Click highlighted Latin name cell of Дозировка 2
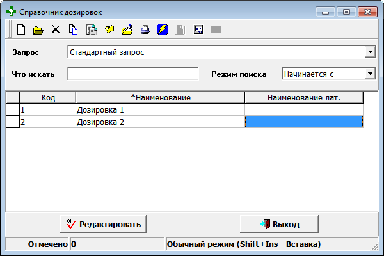The width and height of the screenshot is (384, 256). click(304, 122)
